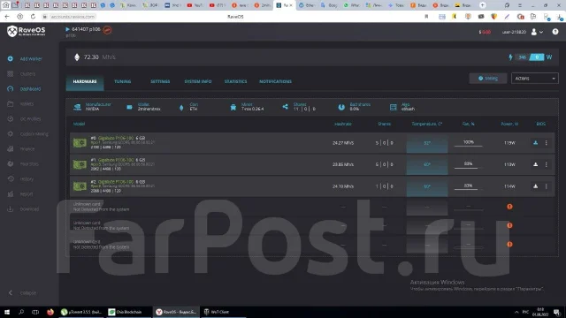566x318 pixels.
Task: Click the Hashrate column header
Action: click(x=342, y=124)
